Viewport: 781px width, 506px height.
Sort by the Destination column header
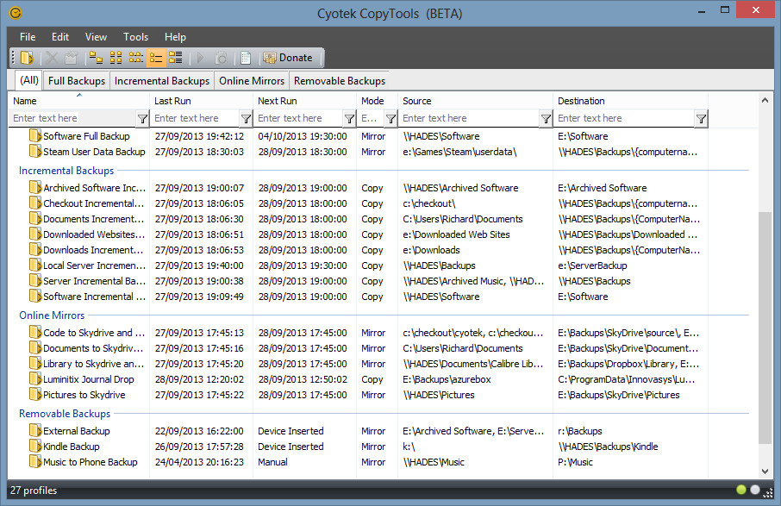click(631, 101)
